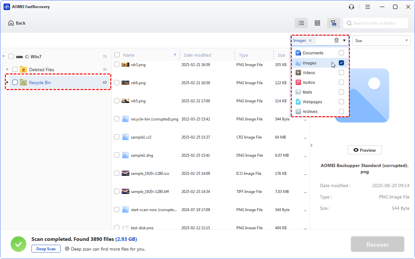Switch to grid thumbnail view
The width and height of the screenshot is (415, 259).
click(x=317, y=23)
